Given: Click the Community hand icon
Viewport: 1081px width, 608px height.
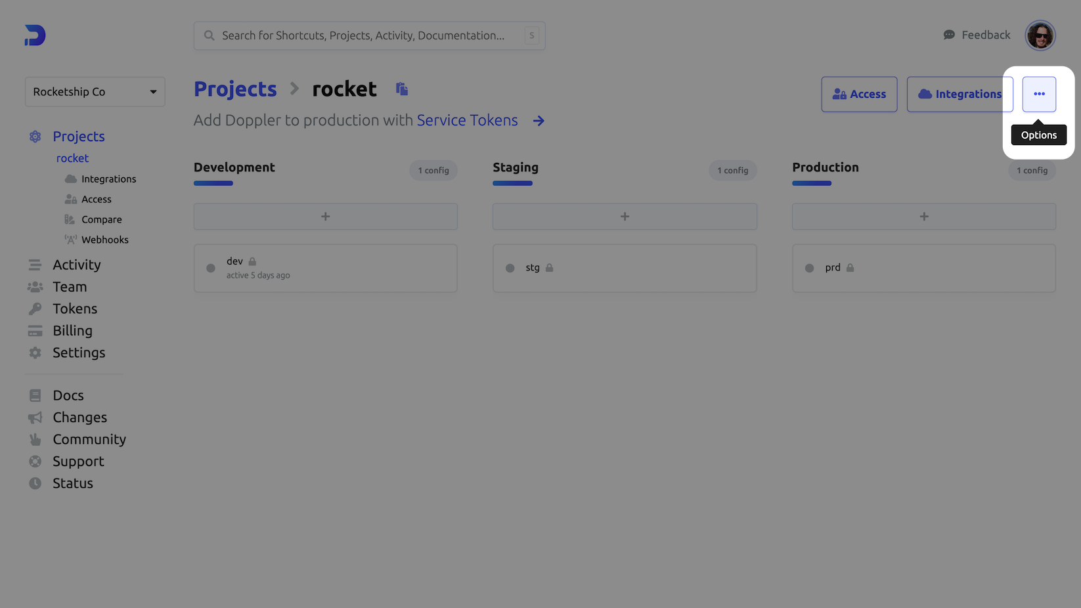Looking at the screenshot, I should (35, 439).
